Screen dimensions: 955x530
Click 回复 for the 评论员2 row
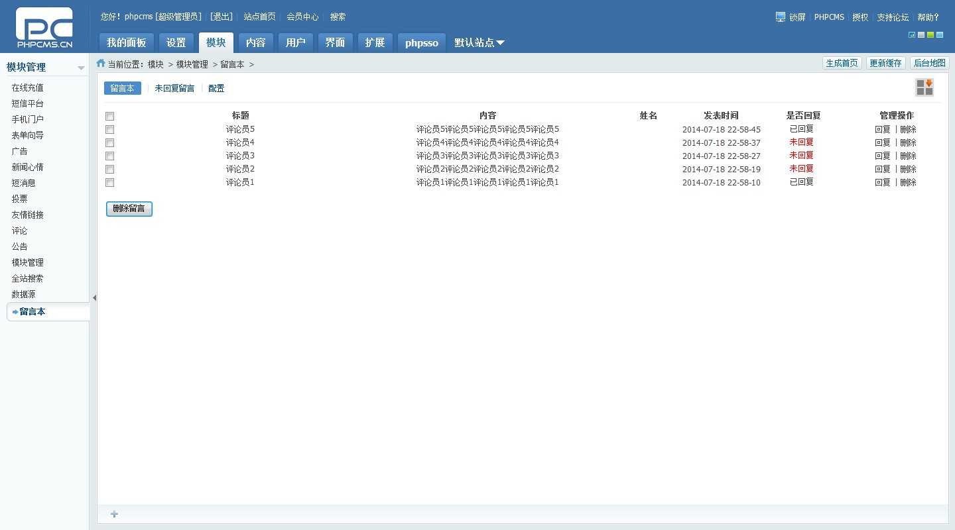[882, 169]
